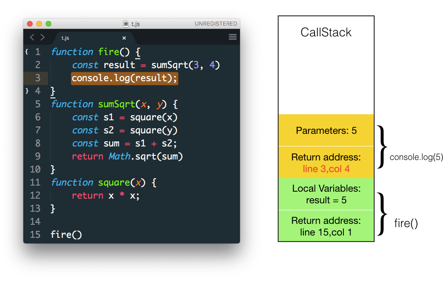This screenshot has width=445, height=284.
Task: Click 'const sum = s1 + s2;' line
Action: click(124, 144)
